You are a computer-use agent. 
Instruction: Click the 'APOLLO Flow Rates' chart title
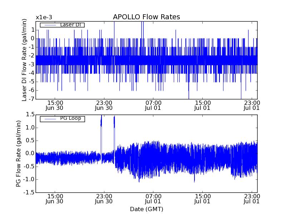point(147,17)
